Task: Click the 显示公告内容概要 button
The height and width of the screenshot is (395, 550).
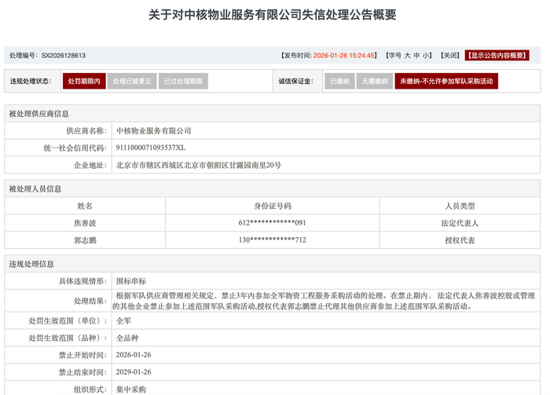Action: [497, 56]
